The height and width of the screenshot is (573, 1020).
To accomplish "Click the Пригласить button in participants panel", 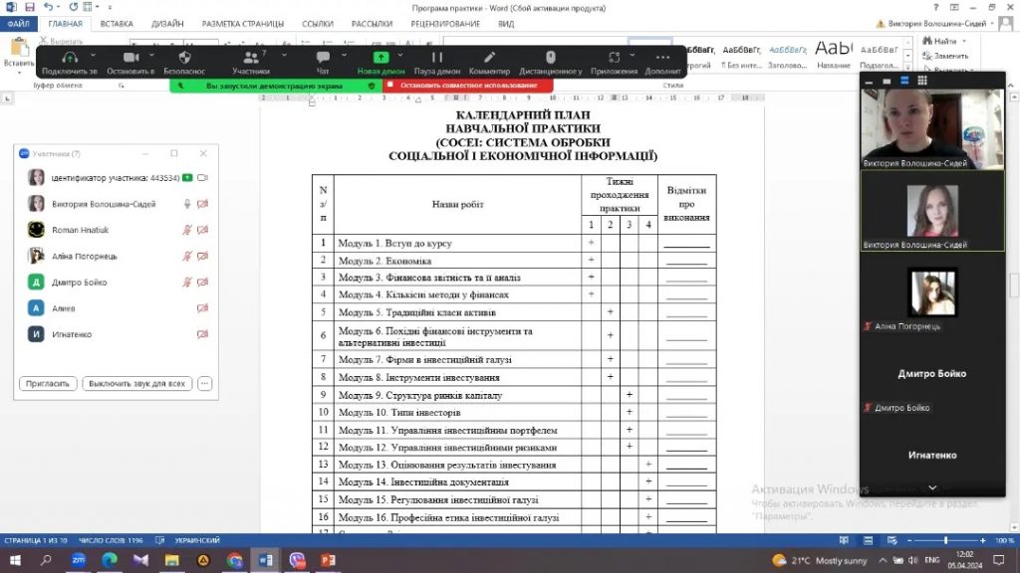I will click(47, 383).
